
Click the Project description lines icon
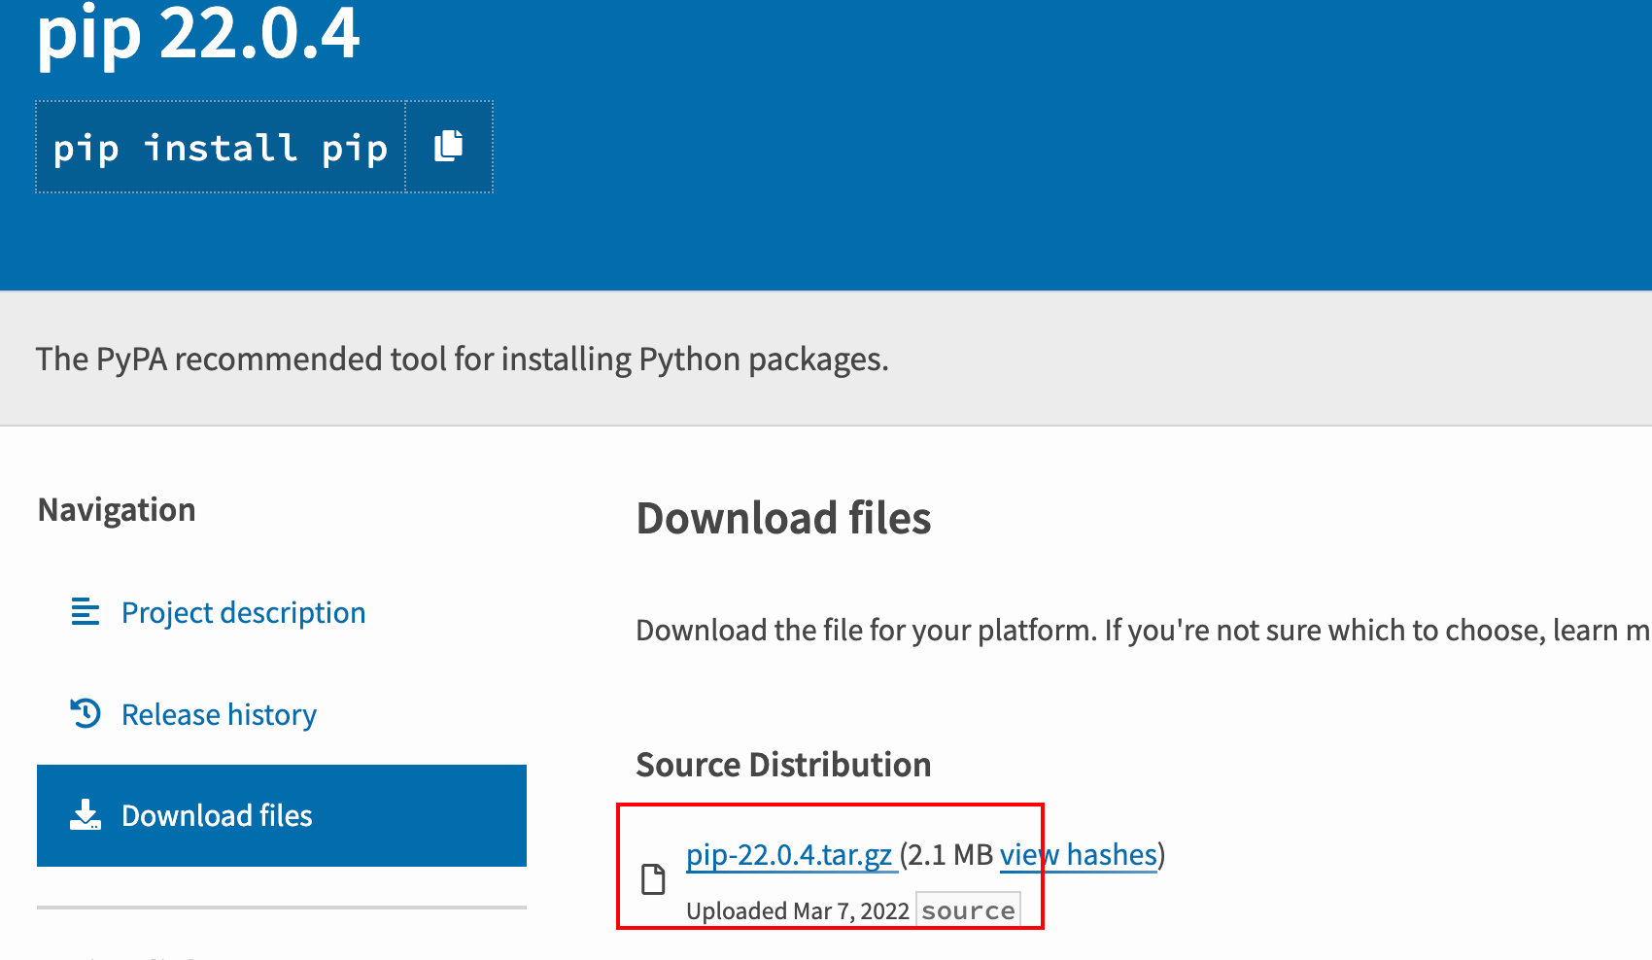[86, 612]
